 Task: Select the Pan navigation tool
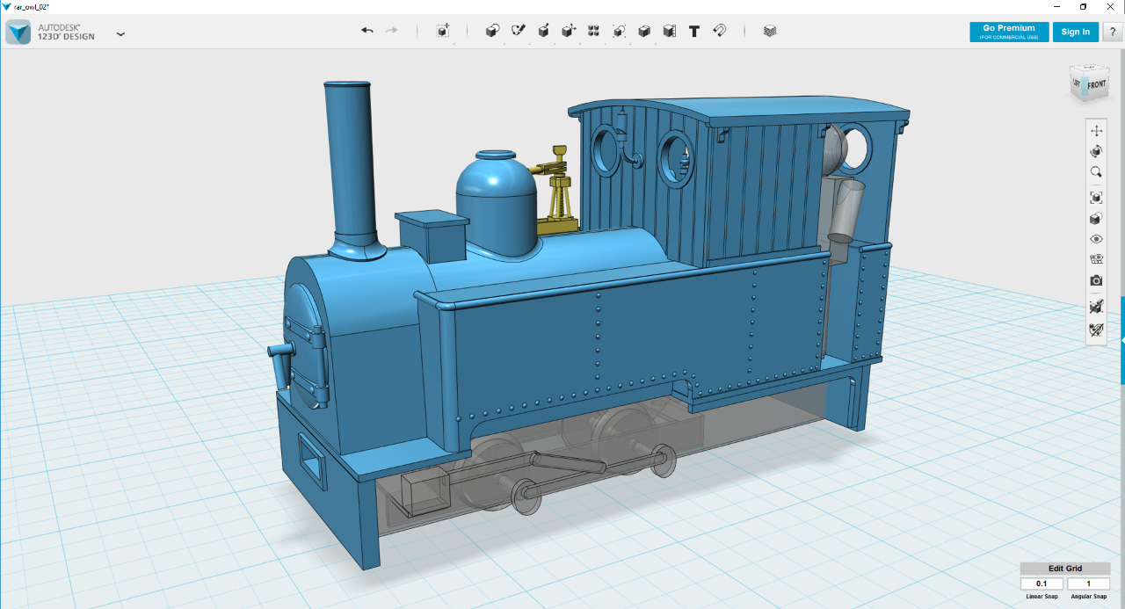1096,130
